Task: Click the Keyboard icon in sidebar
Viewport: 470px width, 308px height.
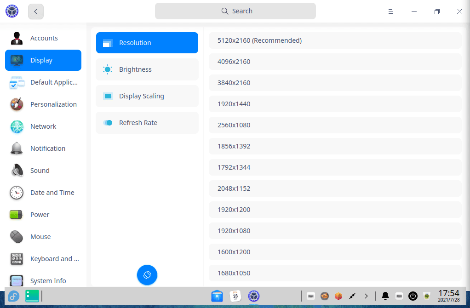Action: 17,259
